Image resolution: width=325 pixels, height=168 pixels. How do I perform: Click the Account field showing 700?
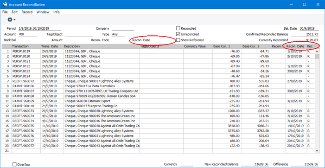click(28, 34)
